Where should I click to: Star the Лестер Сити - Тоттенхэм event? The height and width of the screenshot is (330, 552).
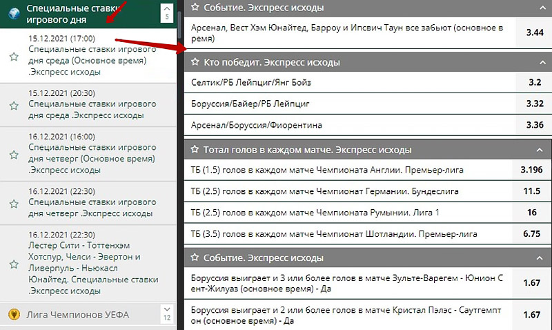[x=14, y=264]
